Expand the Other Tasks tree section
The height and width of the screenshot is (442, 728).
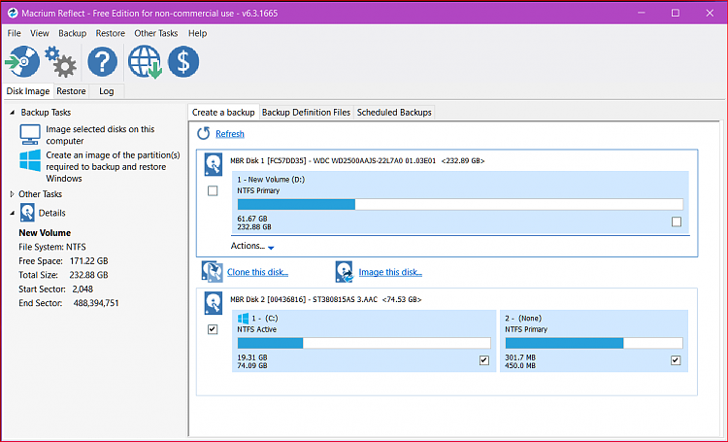(x=12, y=194)
